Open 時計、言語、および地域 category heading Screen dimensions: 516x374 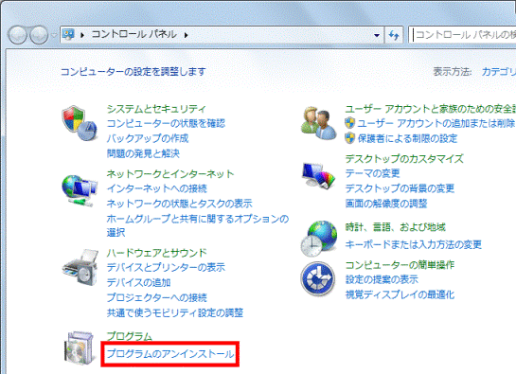click(395, 227)
